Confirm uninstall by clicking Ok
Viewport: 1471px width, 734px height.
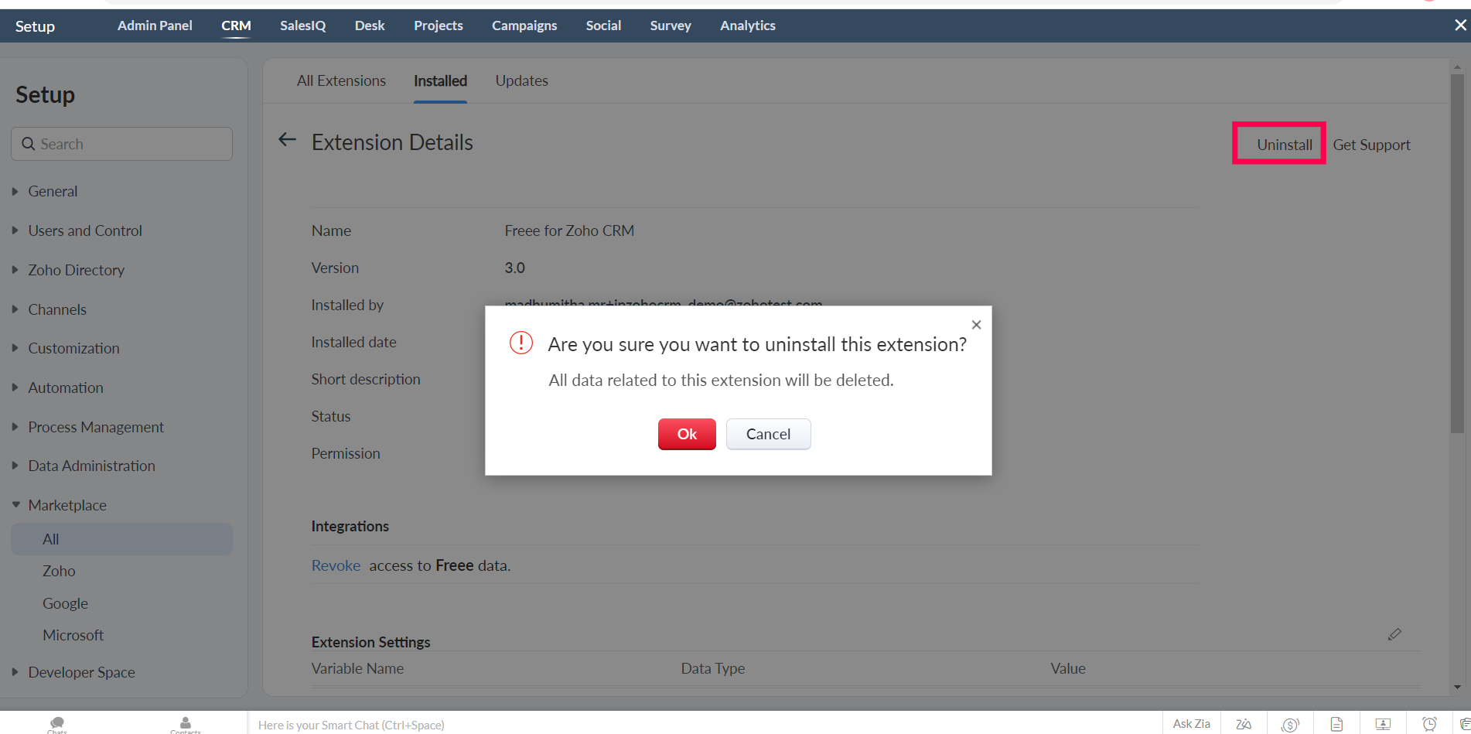tap(687, 434)
